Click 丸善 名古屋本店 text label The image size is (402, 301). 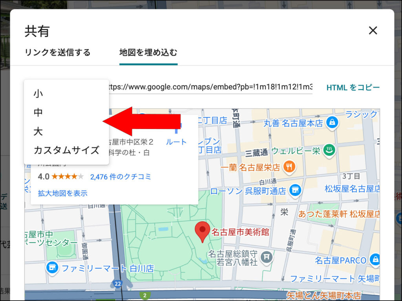(x=293, y=123)
